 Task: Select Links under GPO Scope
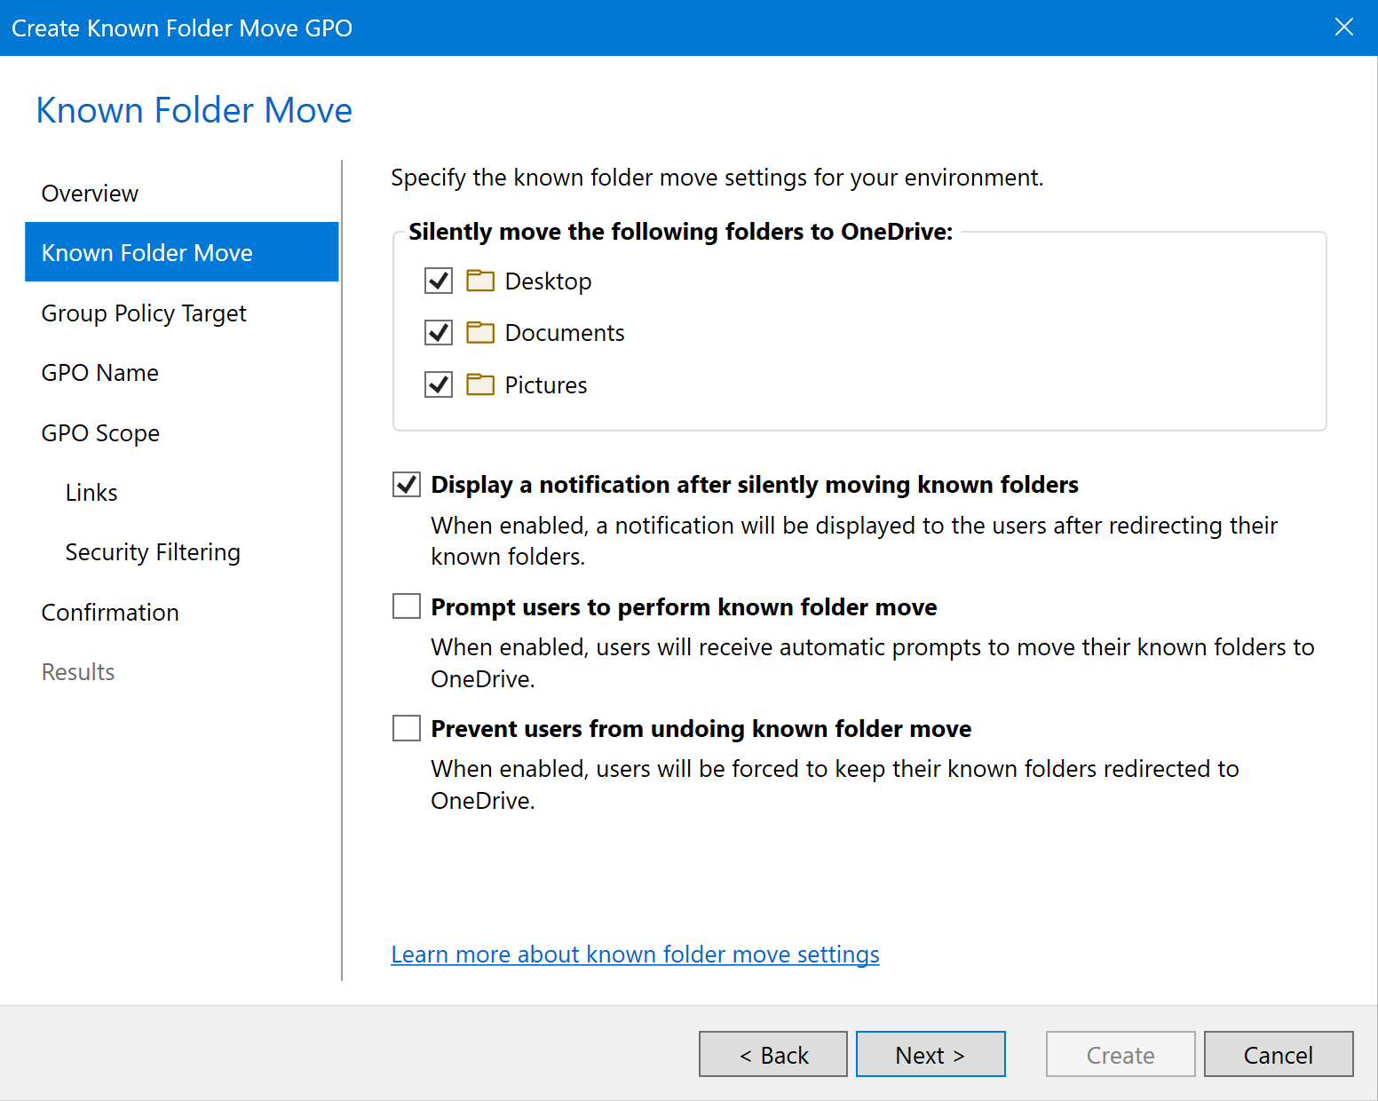(91, 493)
